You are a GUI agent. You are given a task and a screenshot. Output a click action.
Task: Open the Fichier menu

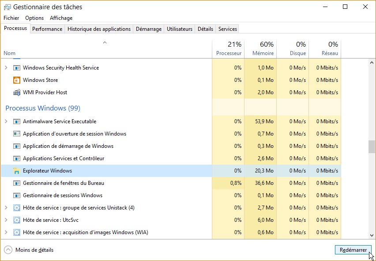[11, 18]
